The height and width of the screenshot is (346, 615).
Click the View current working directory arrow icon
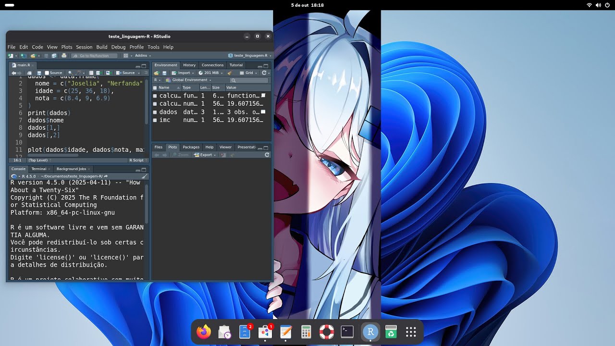tap(106, 176)
